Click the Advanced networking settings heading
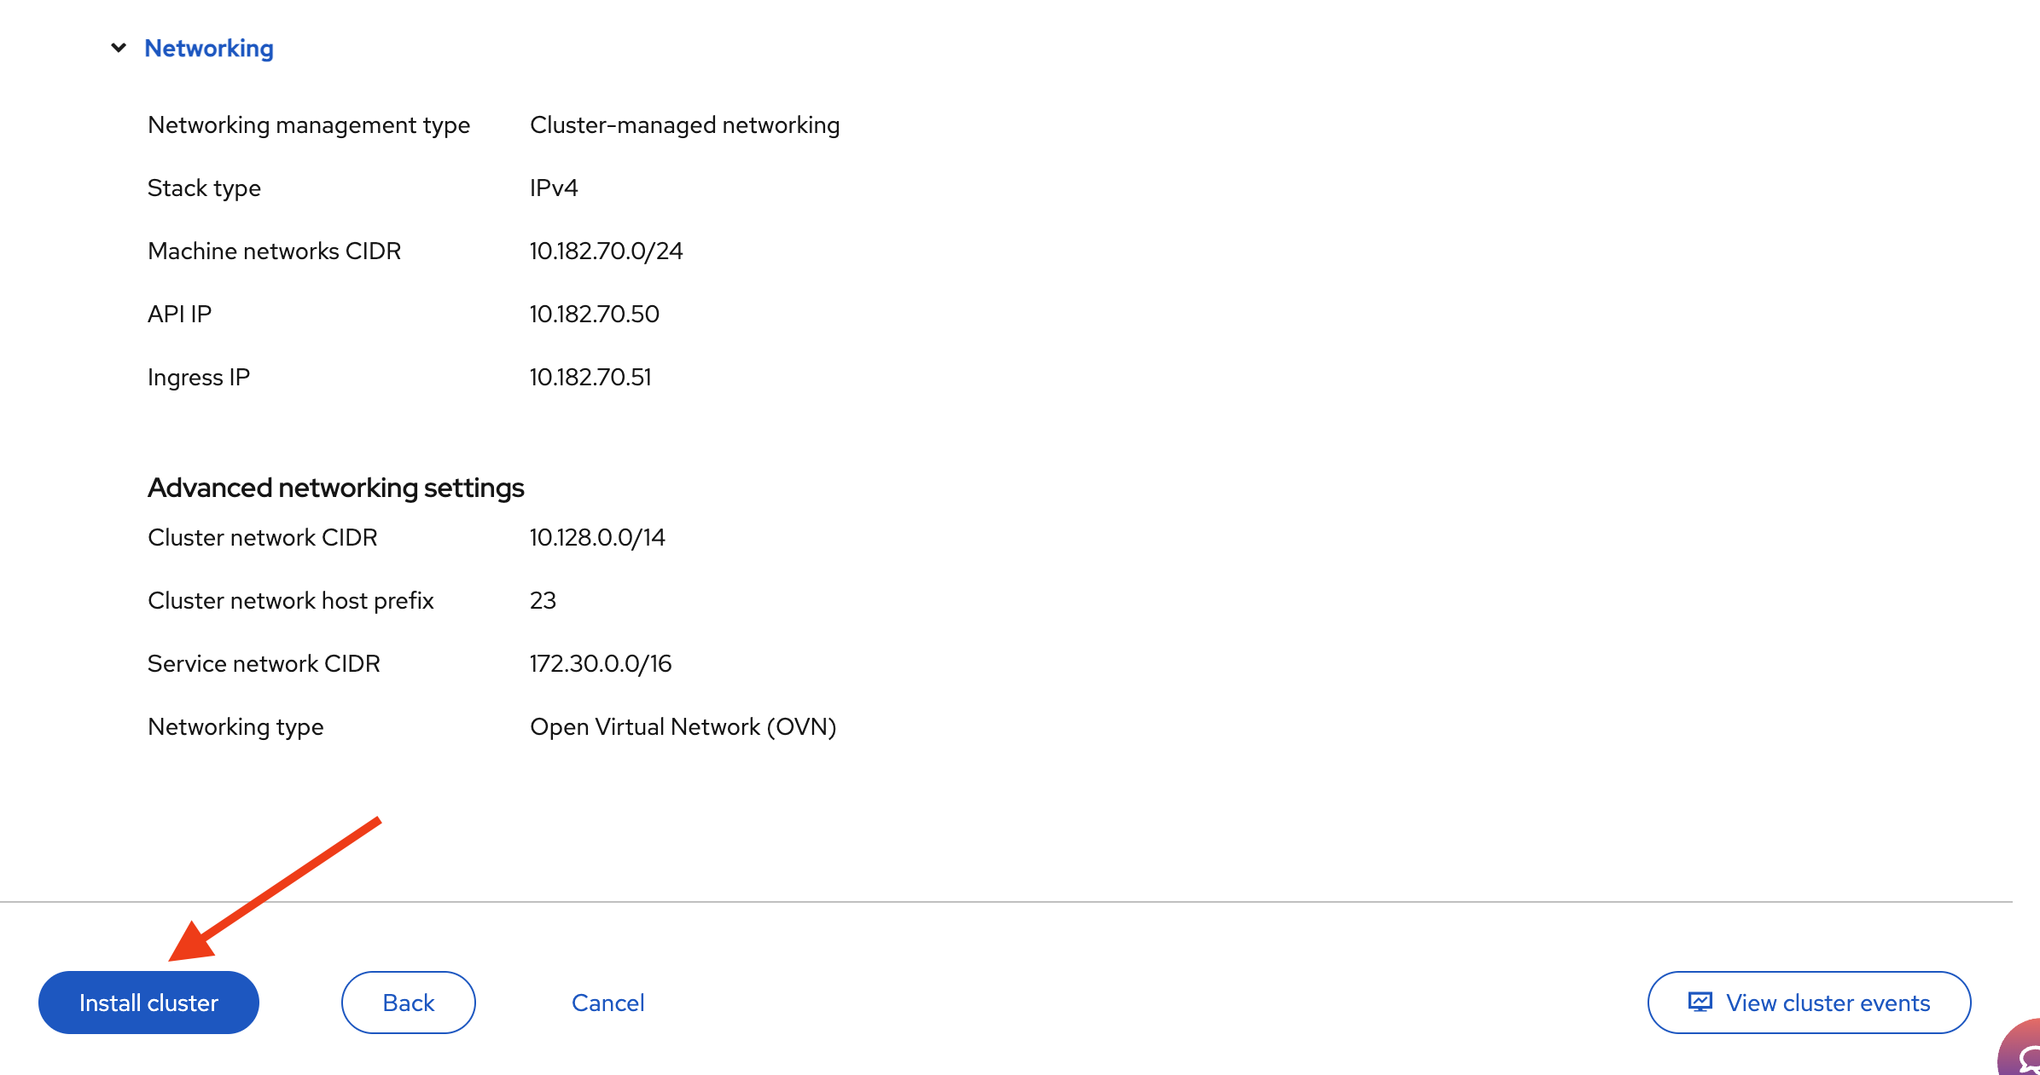This screenshot has height=1075, width=2040. pos(335,488)
